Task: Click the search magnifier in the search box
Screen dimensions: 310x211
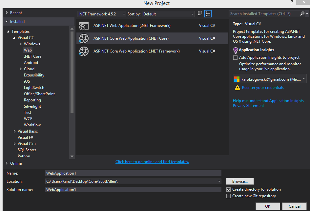Action: tap(302, 13)
